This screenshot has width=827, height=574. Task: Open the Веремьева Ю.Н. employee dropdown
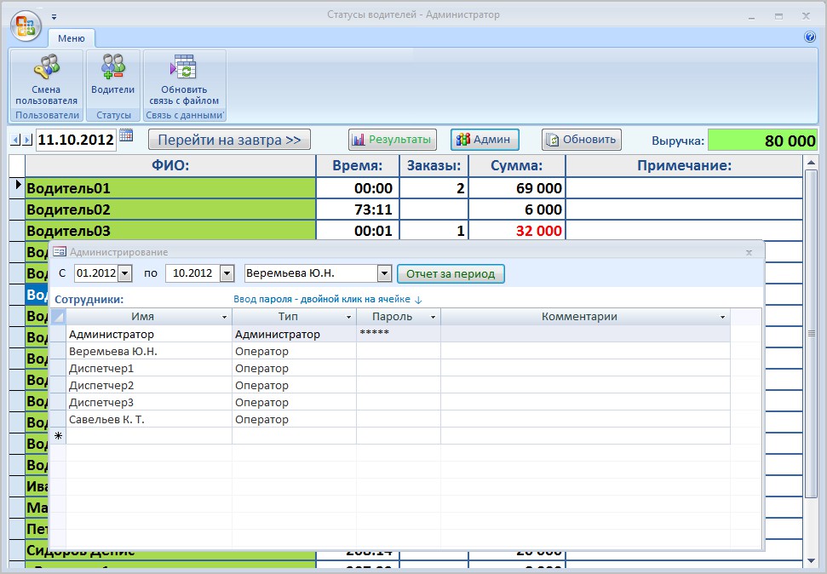[384, 273]
